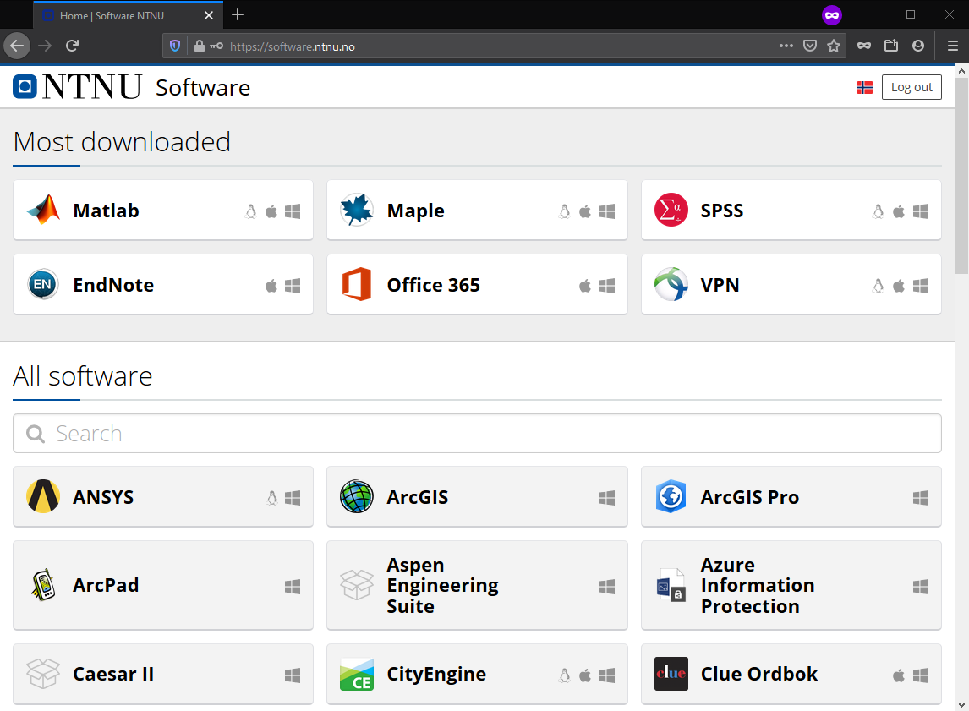
Task: Click the Apple icon on Clue Ordbok card
Action: (x=899, y=675)
